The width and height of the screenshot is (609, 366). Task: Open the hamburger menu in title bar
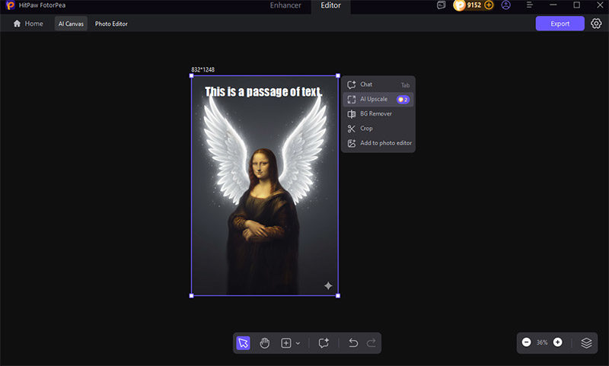coord(530,5)
